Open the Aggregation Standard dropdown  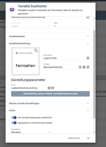31,132
